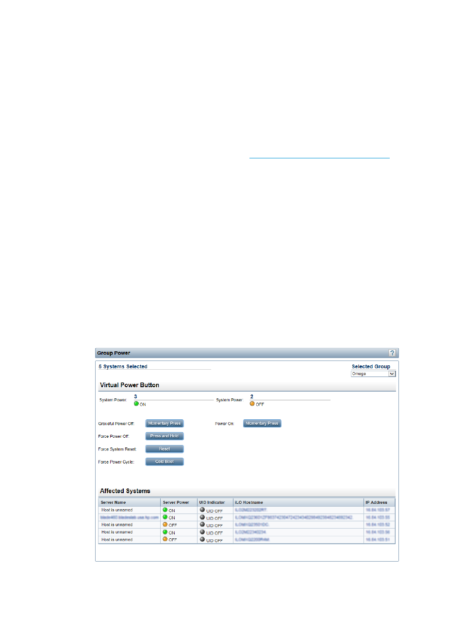Click Momentary Press for Graceful Power Off
The height and width of the screenshot is (617, 463).
[165, 424]
